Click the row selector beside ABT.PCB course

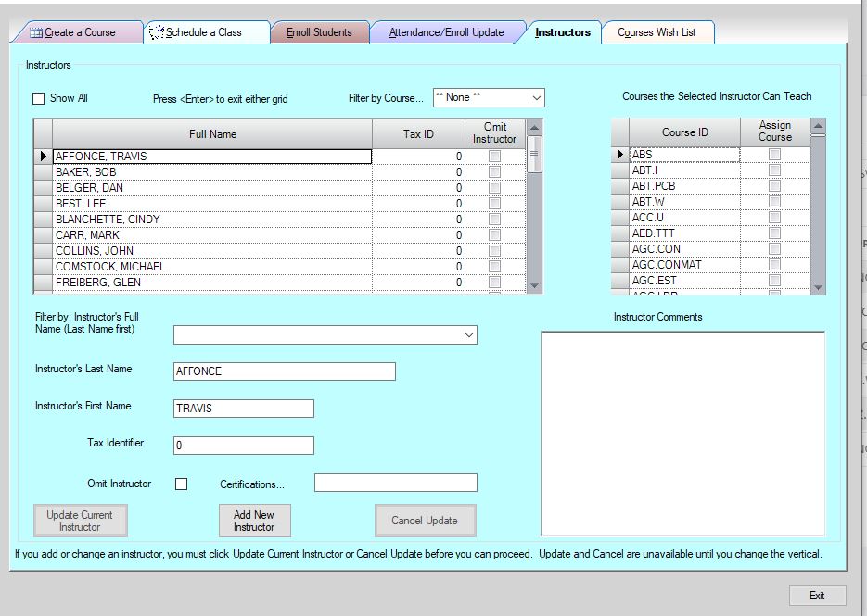619,186
